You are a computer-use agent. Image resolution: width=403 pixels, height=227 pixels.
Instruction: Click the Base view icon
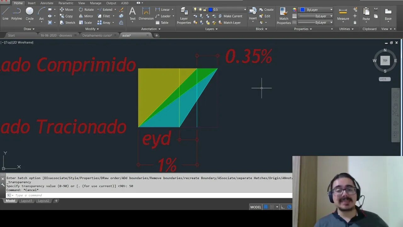[388, 14]
